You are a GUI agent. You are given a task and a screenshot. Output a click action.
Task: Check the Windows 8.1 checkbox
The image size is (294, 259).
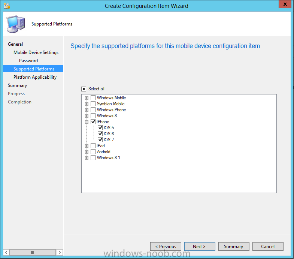pos(93,158)
